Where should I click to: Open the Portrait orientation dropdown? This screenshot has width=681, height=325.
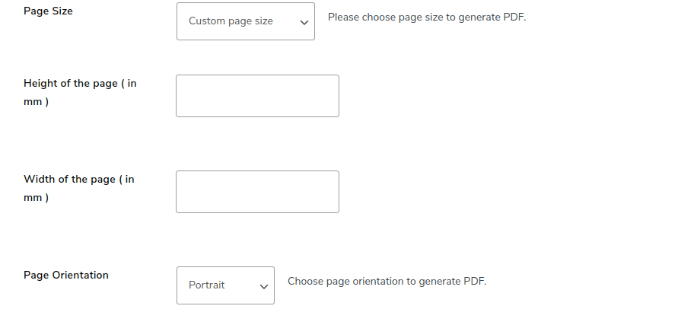point(225,285)
